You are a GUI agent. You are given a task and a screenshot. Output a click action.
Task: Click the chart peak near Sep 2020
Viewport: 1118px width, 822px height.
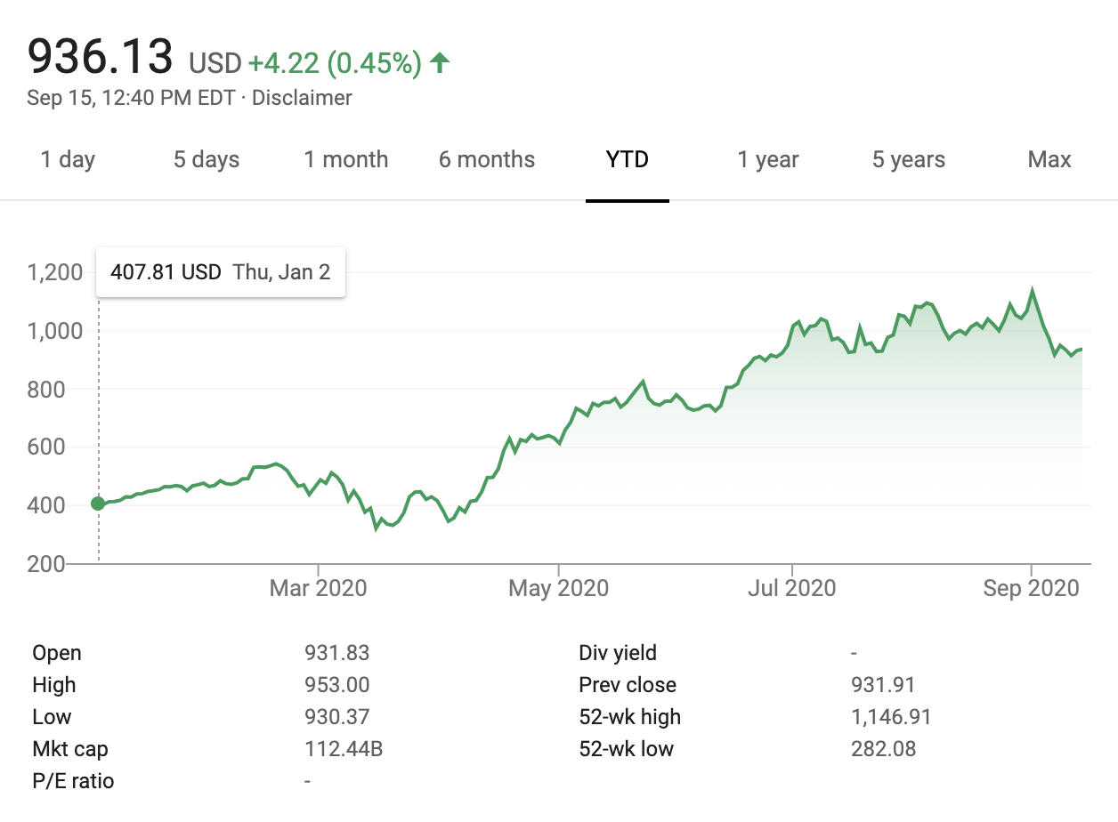coord(1032,291)
